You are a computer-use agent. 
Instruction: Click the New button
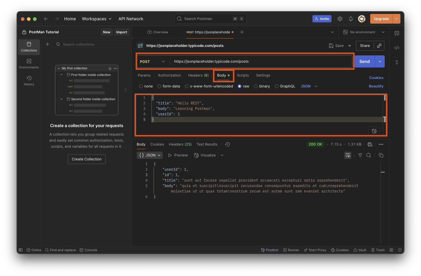(x=107, y=32)
